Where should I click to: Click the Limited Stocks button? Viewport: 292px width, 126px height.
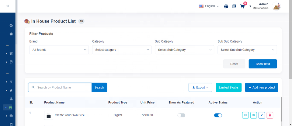[228, 87]
